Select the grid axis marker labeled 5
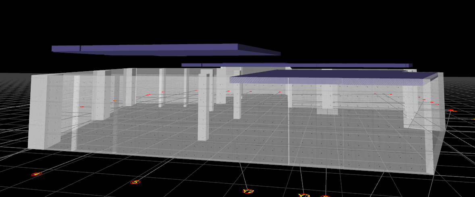475x197 pixels. pos(135,182)
